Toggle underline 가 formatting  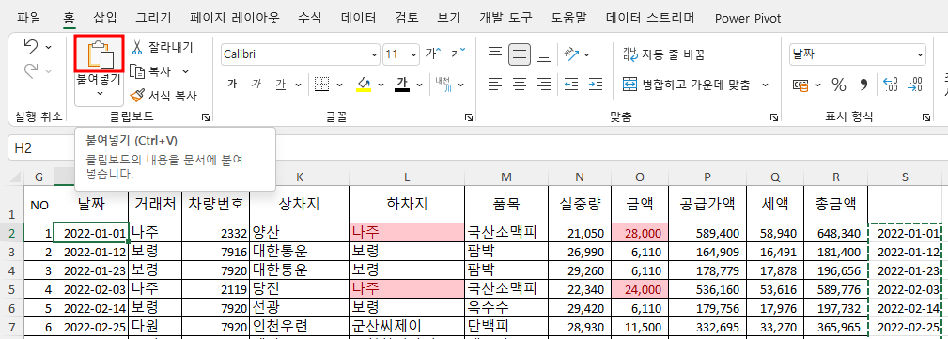click(x=281, y=84)
